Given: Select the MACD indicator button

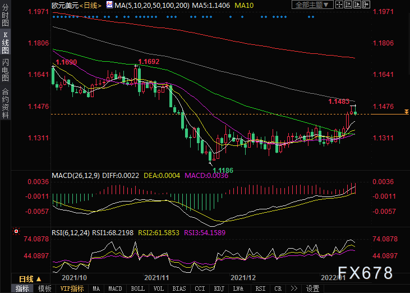Looking at the screenshot, I should click(x=116, y=289).
